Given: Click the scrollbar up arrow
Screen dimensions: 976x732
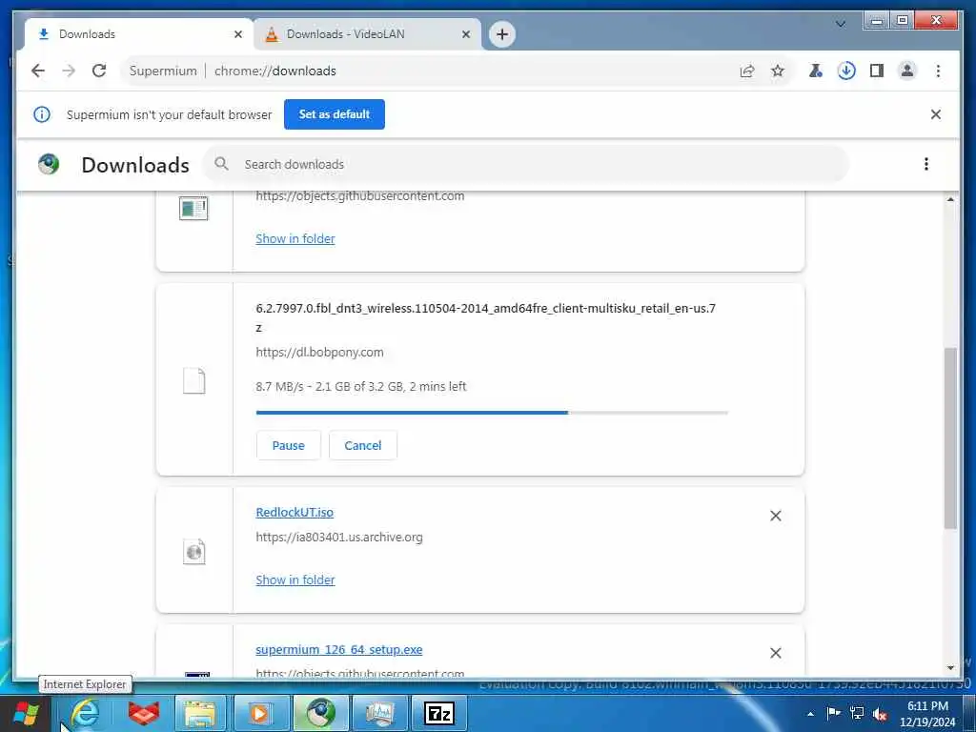Looking at the screenshot, I should point(950,200).
